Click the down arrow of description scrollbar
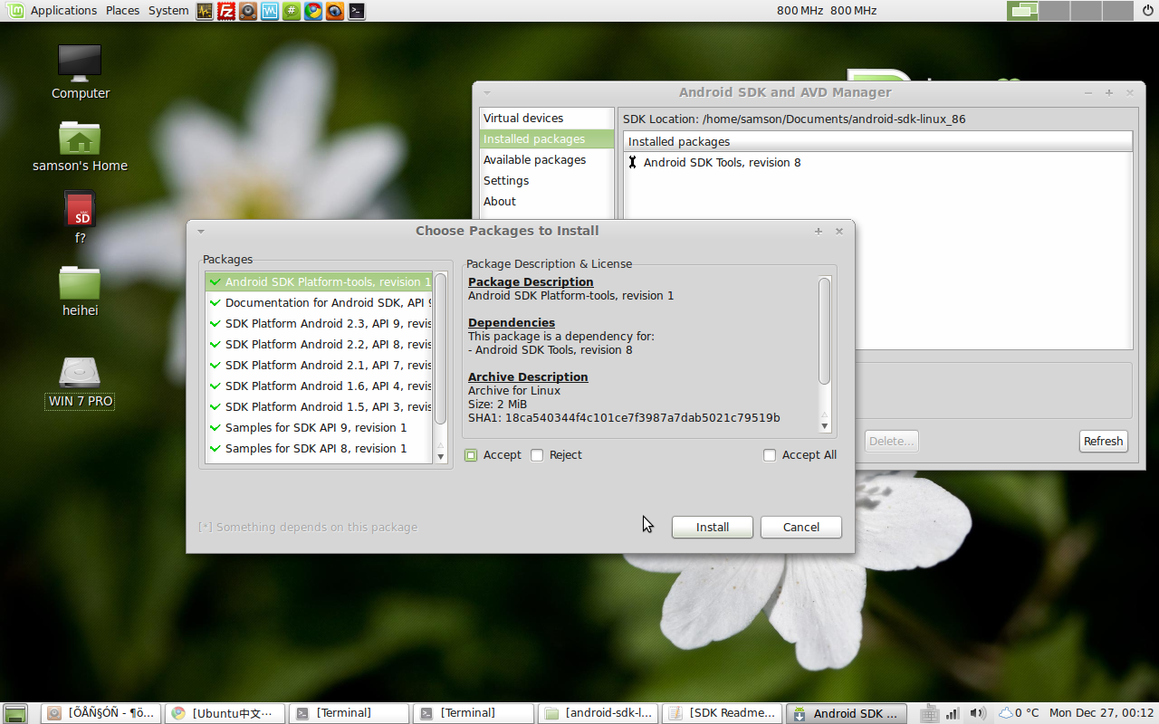1159x724 pixels. [824, 426]
